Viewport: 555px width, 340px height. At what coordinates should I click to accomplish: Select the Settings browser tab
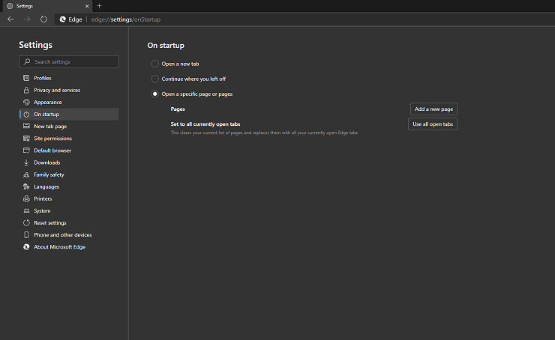46,6
